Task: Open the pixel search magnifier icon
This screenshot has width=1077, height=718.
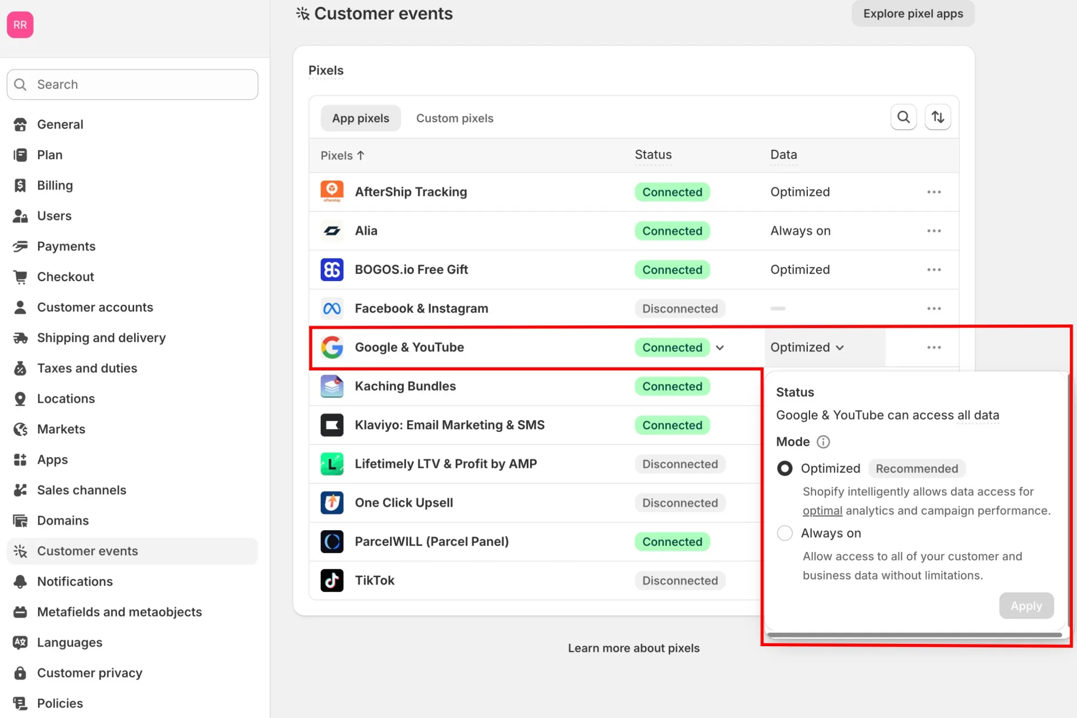Action: tap(903, 117)
